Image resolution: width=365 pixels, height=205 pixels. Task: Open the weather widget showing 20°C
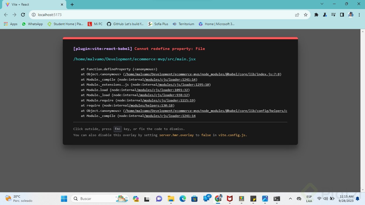click(x=19, y=199)
